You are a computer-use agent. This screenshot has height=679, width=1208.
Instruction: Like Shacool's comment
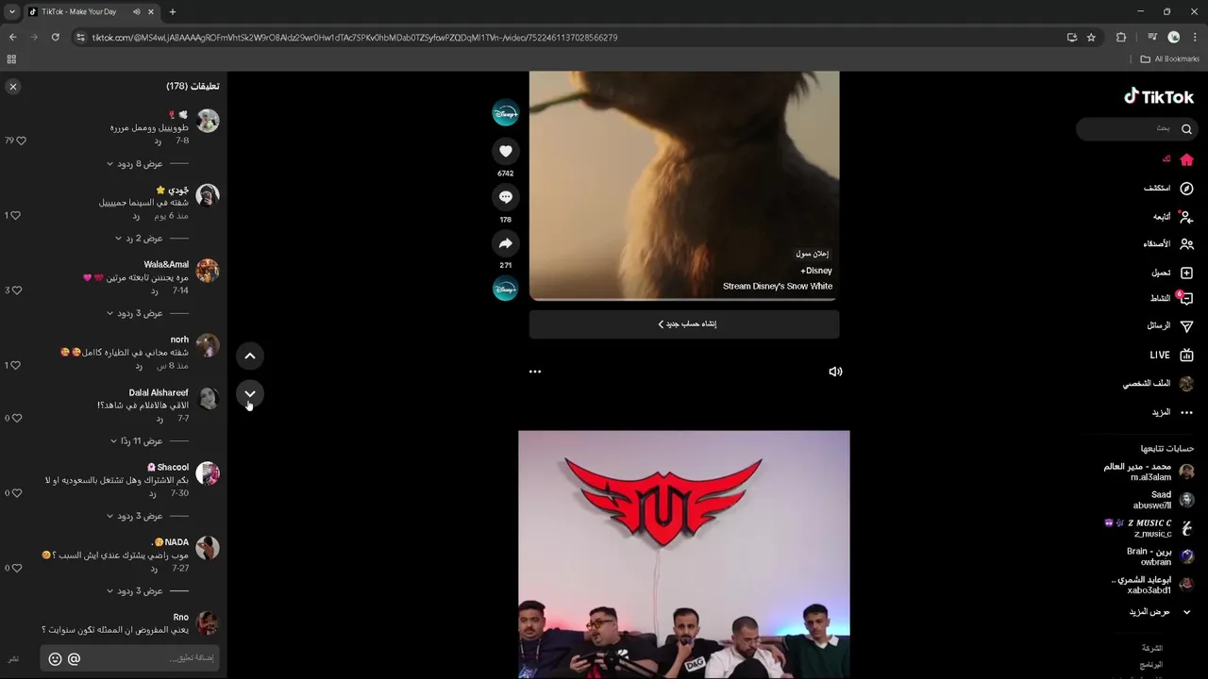click(x=16, y=493)
